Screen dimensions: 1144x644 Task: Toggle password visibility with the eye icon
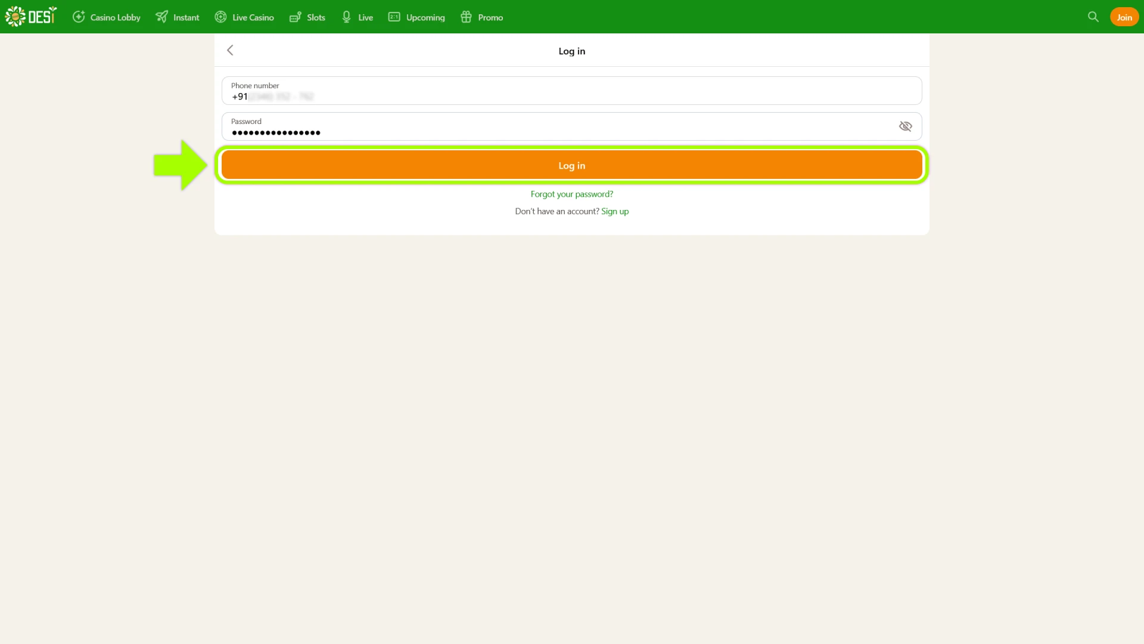click(905, 126)
